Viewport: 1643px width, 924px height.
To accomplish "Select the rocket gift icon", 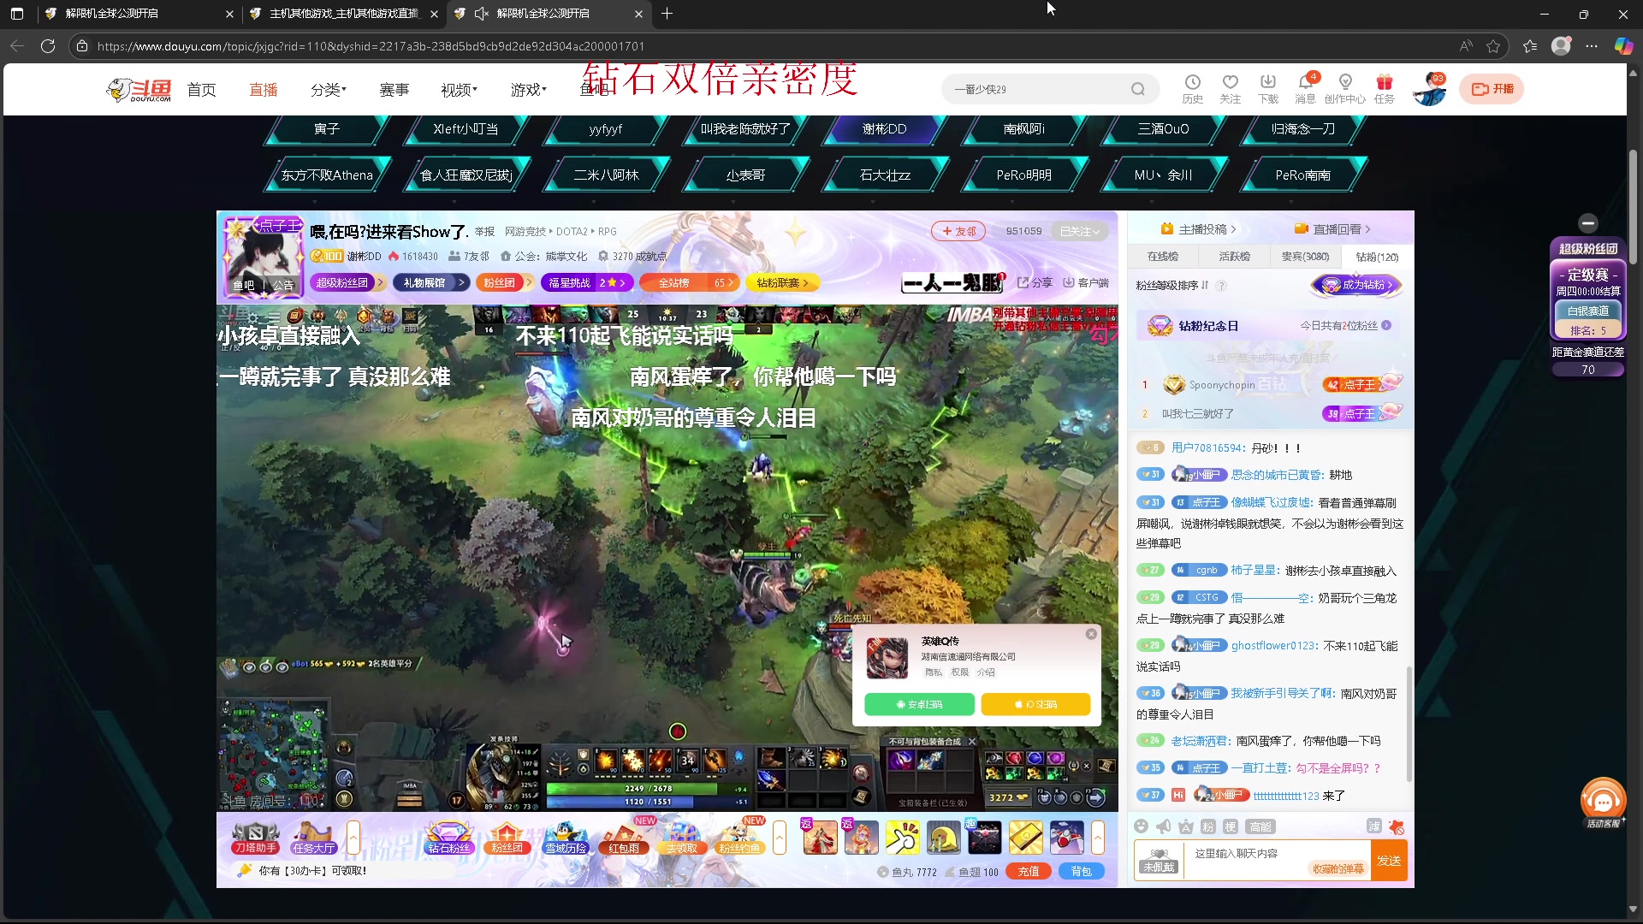I will (x=1067, y=838).
